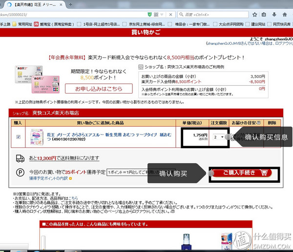Open the 唯品会 bookmark

coord(188,24)
